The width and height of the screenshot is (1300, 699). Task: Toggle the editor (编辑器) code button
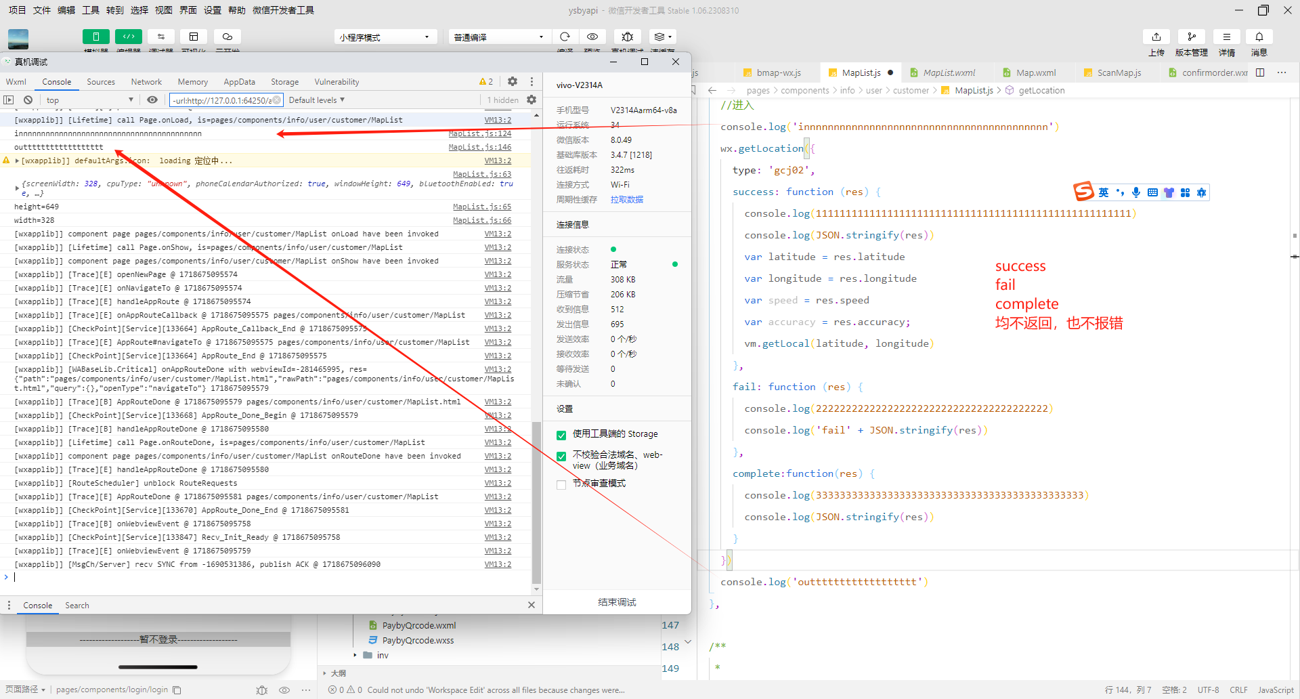pyautogui.click(x=129, y=37)
